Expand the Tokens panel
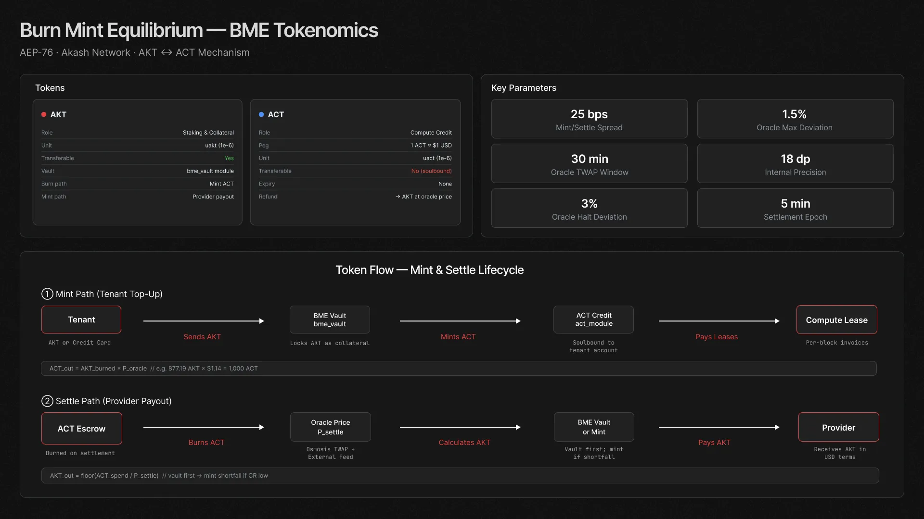 click(50, 87)
